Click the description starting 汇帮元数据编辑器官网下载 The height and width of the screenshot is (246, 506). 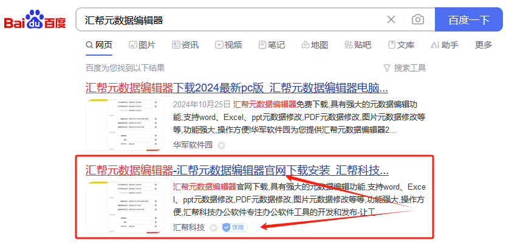pos(299,199)
